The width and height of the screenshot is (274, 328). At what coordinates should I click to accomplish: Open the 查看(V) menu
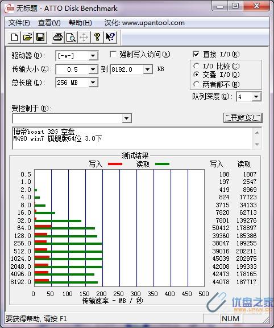click(x=49, y=23)
